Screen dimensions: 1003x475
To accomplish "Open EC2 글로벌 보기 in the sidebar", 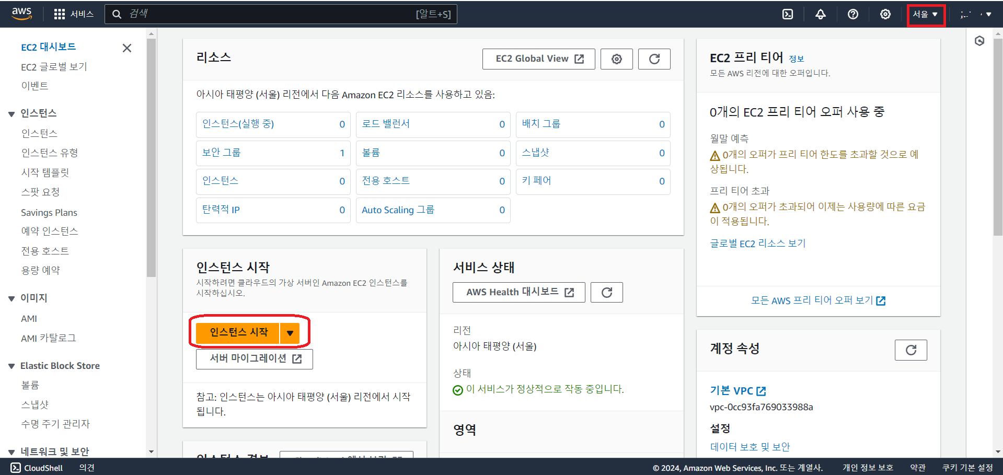I will 54,67.
